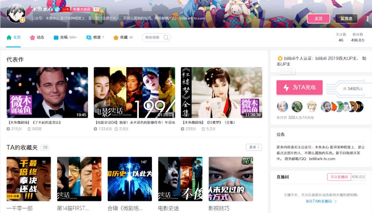This screenshot has height=213, width=372.
Task: Click the third charger avatar
Action: click(x=312, y=106)
